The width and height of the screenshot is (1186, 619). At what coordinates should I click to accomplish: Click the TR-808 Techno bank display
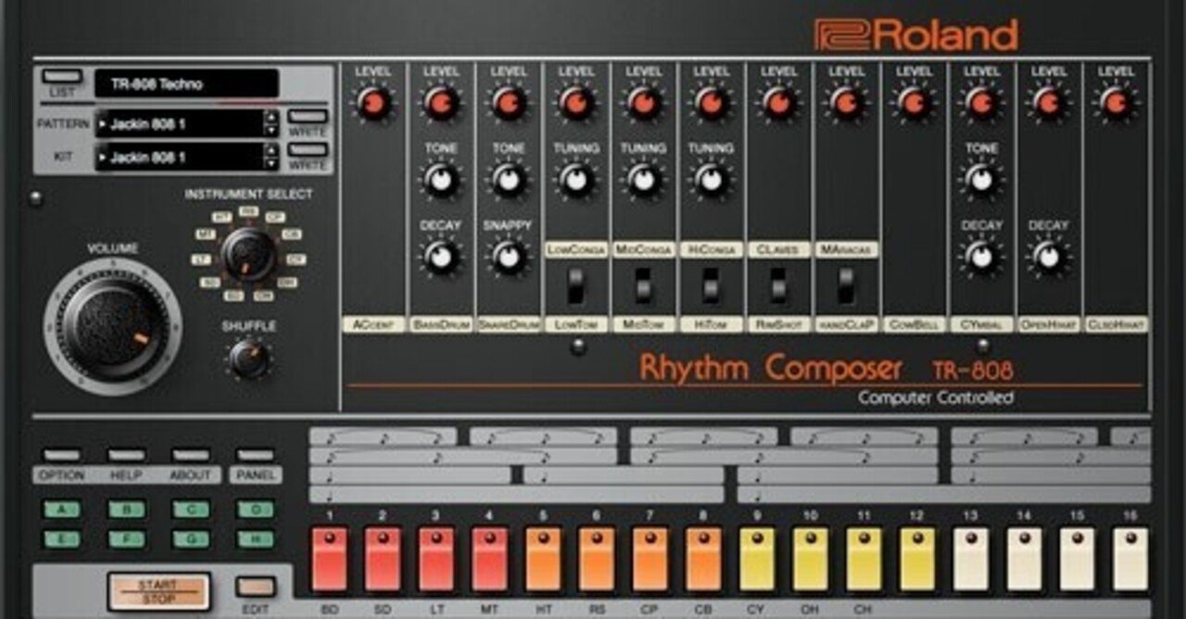click(x=186, y=83)
